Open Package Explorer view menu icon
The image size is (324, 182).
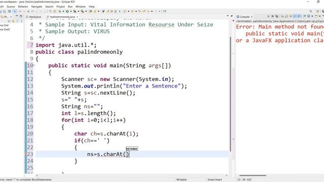(21, 21)
